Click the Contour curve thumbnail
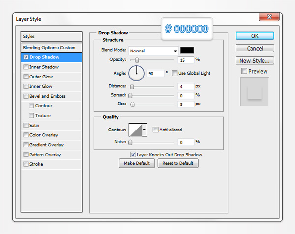This screenshot has height=234, width=295. coord(135,130)
